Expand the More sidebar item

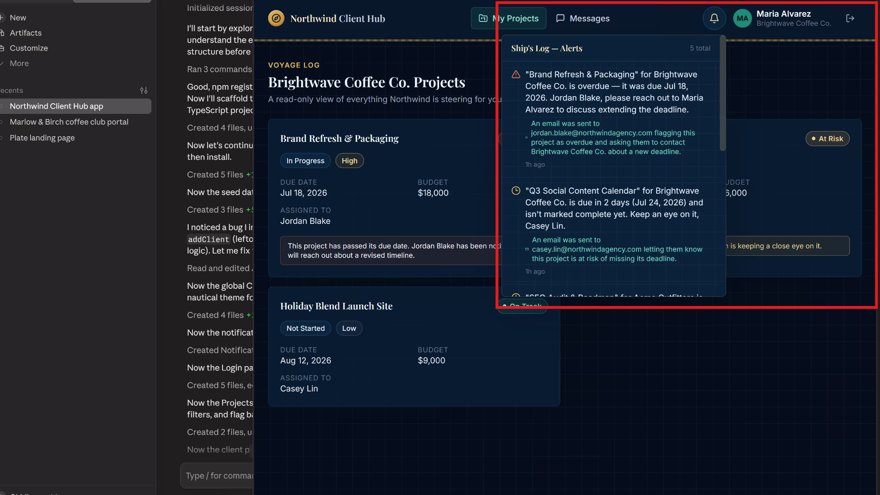[x=19, y=64]
